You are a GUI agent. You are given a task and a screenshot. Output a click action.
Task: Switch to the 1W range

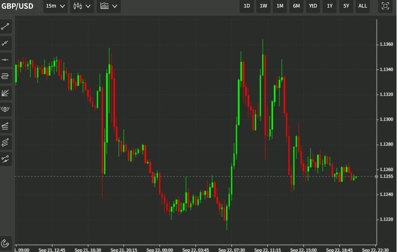[x=263, y=6]
